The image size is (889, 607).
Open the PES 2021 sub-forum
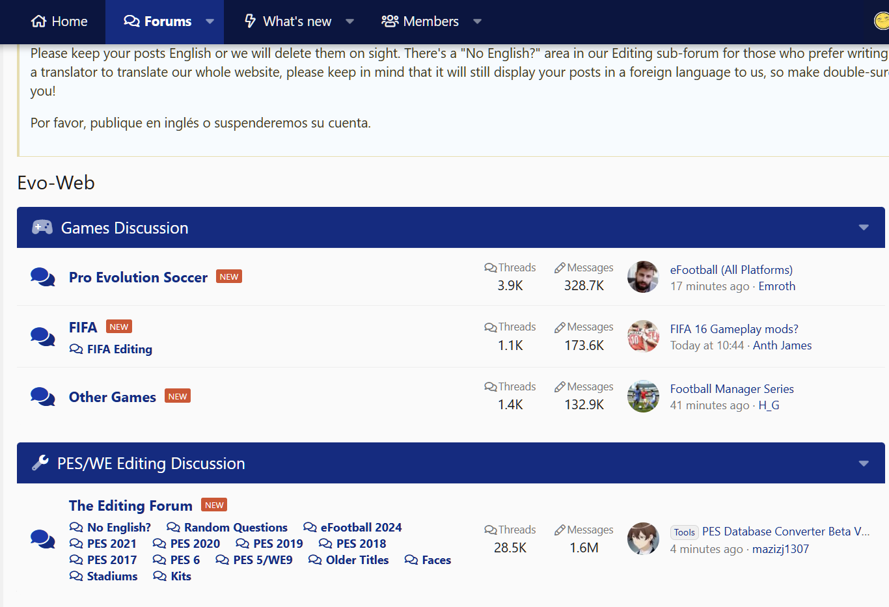pyautogui.click(x=112, y=544)
